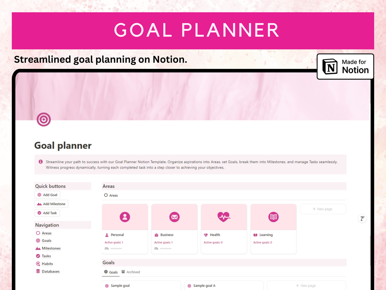Open Databases in the Navigation sidebar

(x=50, y=272)
